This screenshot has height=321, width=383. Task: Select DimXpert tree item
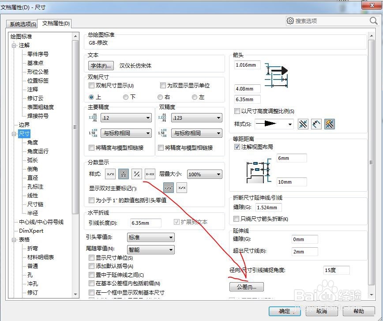[x=31, y=231]
